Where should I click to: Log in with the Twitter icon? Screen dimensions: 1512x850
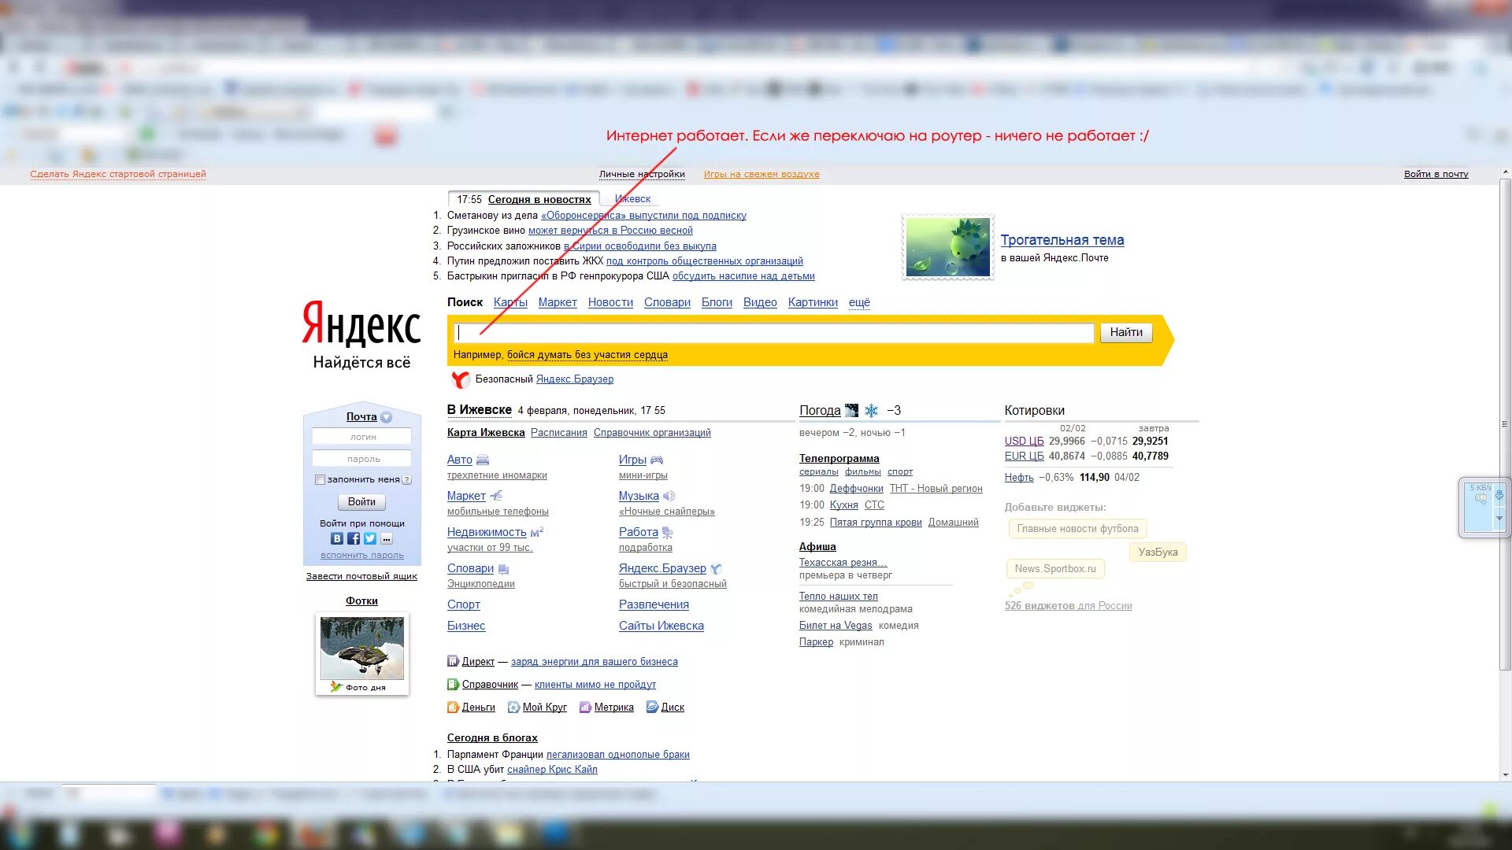click(370, 539)
